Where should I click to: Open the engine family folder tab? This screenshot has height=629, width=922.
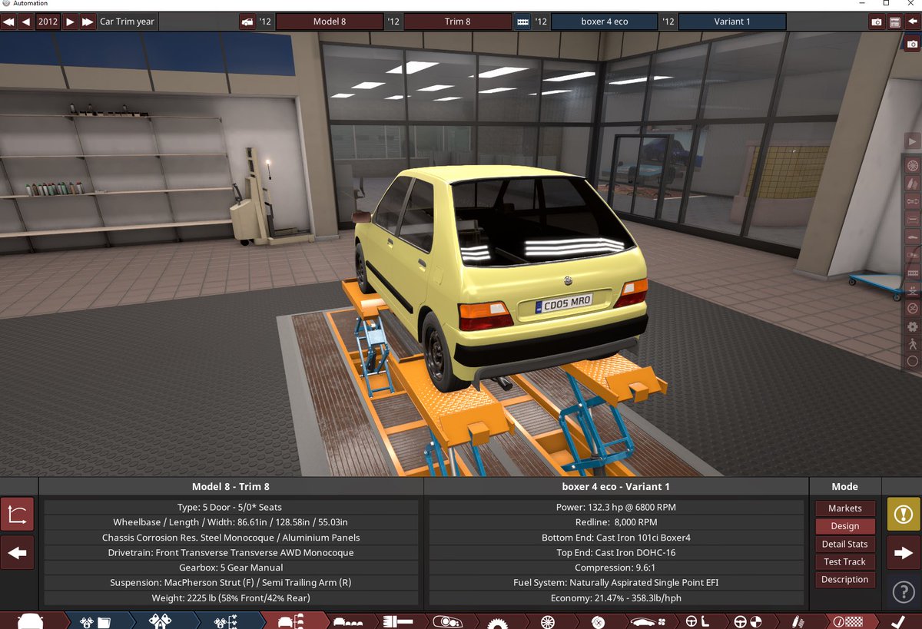[x=96, y=621]
